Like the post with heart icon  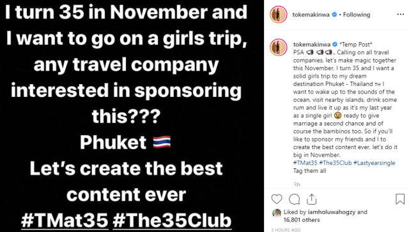277,199
